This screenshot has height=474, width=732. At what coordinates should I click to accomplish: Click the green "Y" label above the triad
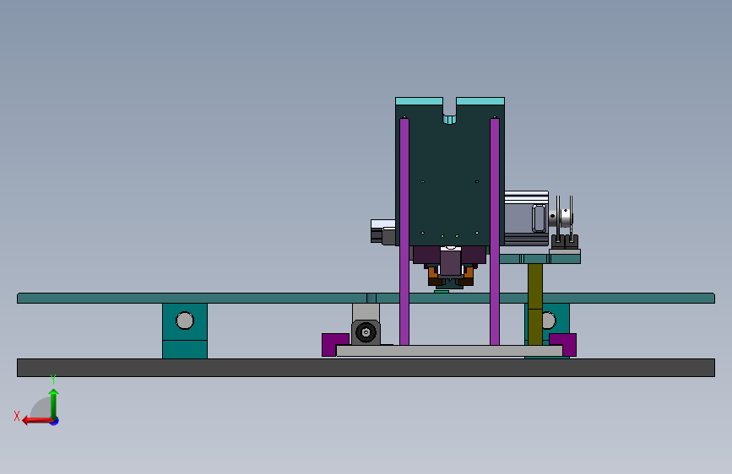(53, 379)
